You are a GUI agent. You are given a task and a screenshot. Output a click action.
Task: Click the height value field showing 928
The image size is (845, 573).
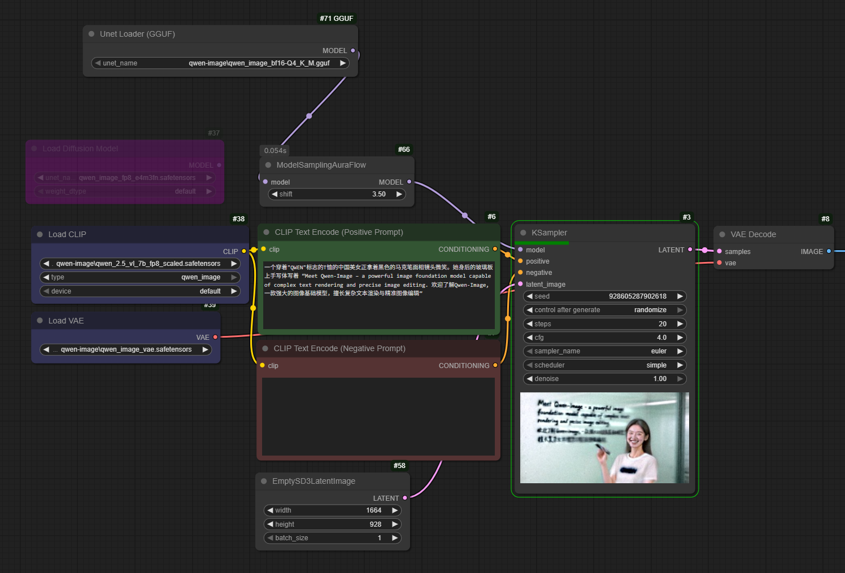[333, 524]
